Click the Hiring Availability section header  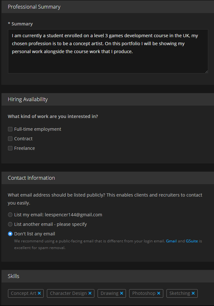[x=28, y=99]
